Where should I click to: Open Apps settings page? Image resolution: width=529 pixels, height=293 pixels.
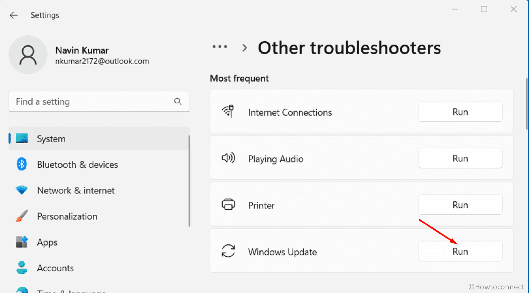point(99,242)
